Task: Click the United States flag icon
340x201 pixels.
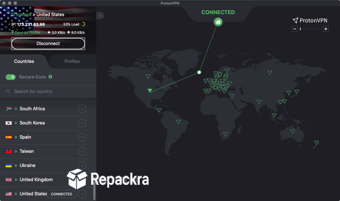Action: 8,194
